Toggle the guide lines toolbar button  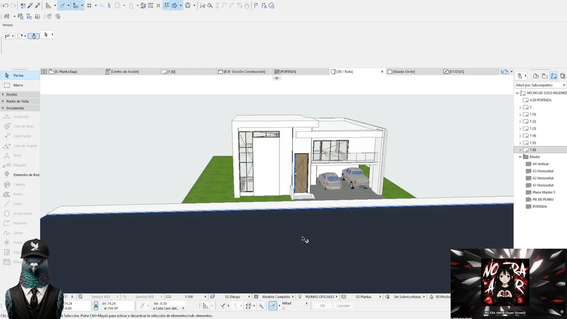[62, 6]
